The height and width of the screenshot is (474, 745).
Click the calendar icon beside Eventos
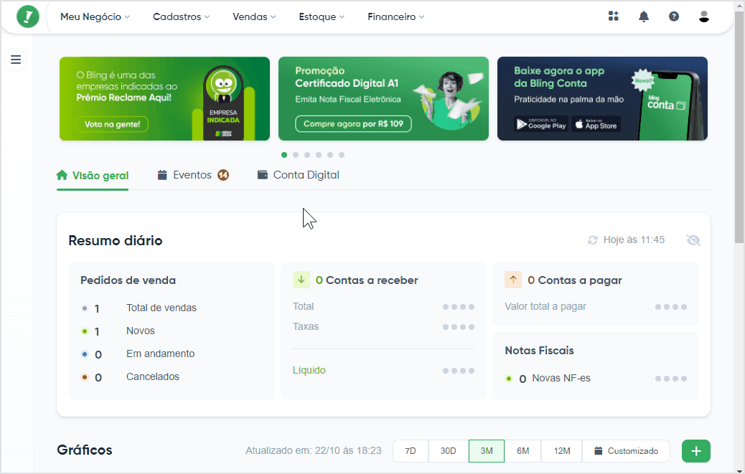(162, 175)
